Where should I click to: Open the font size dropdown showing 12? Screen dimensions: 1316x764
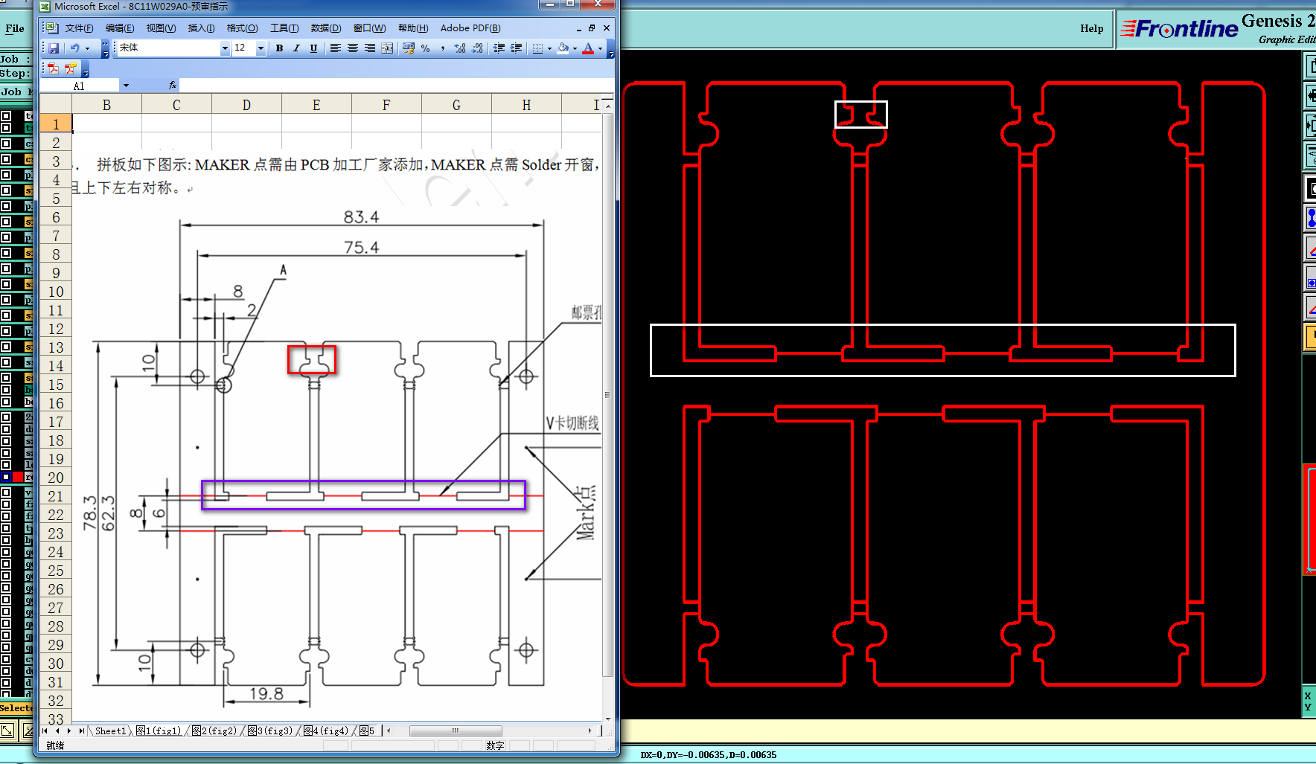261,48
